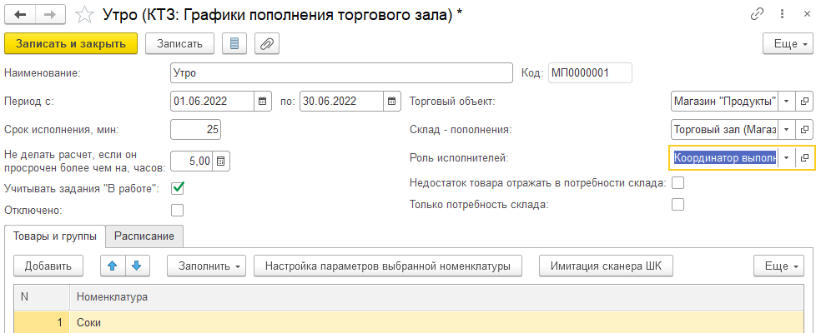This screenshot has height=333, width=816.
Task: Check 'Только потребность склада' option
Action: click(x=677, y=205)
